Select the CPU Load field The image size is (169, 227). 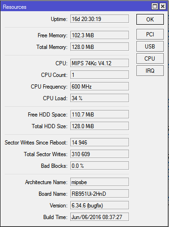click(100, 98)
